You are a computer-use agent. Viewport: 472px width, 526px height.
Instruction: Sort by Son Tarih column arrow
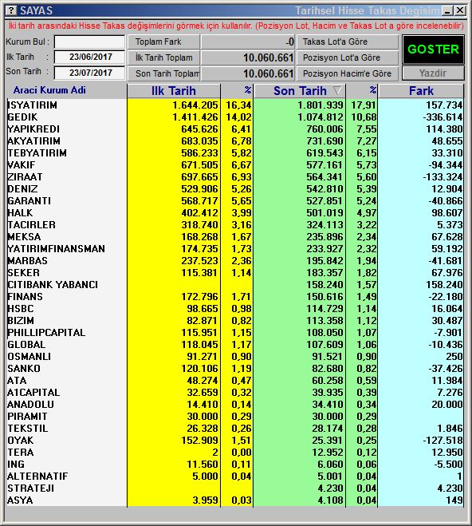point(338,90)
